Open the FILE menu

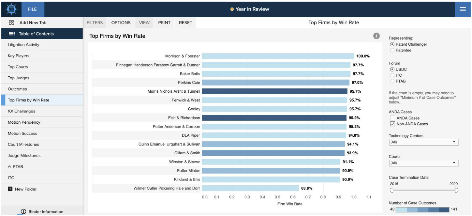[32, 9]
